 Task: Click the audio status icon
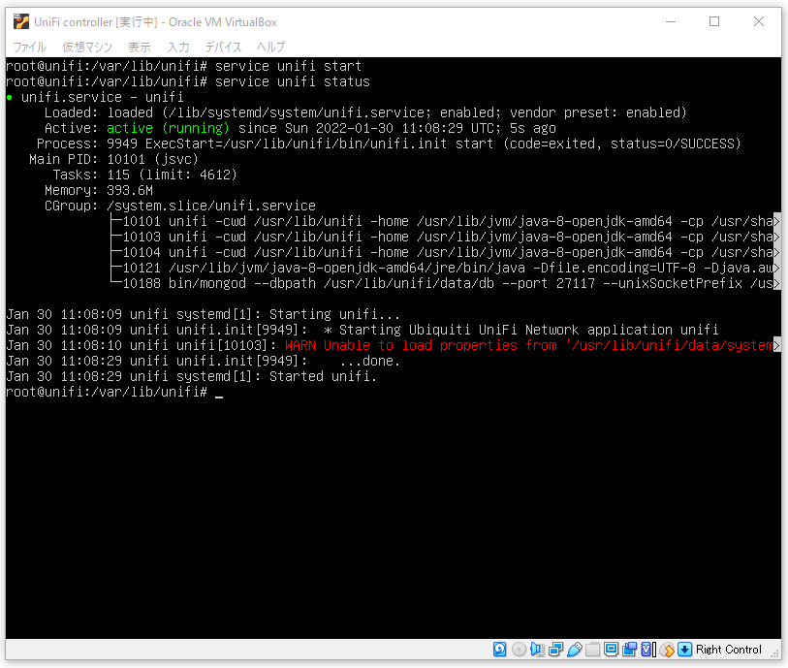point(537,650)
